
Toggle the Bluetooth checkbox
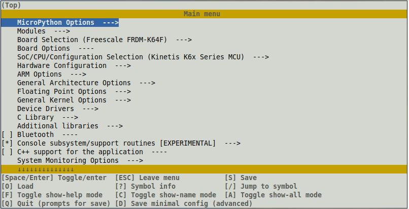pyautogui.click(x=7, y=134)
